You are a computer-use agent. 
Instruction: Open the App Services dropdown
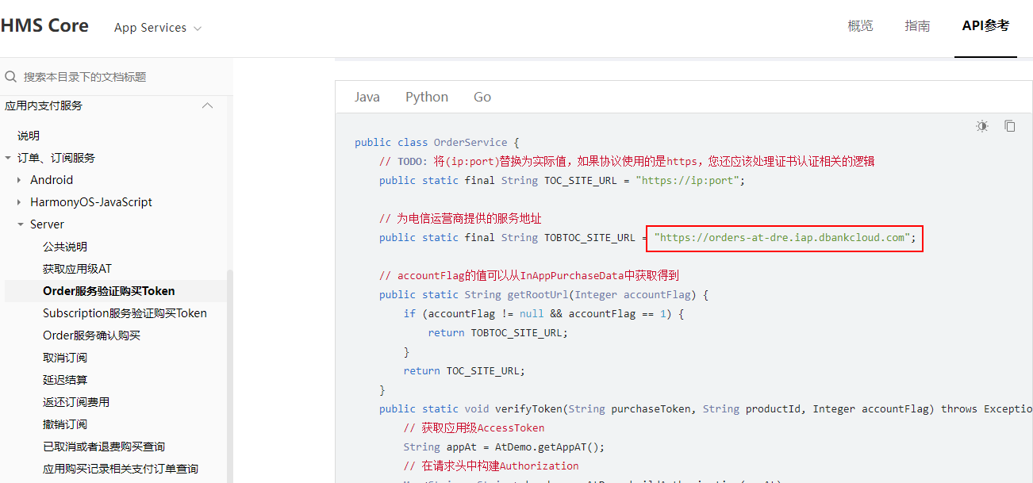point(158,28)
